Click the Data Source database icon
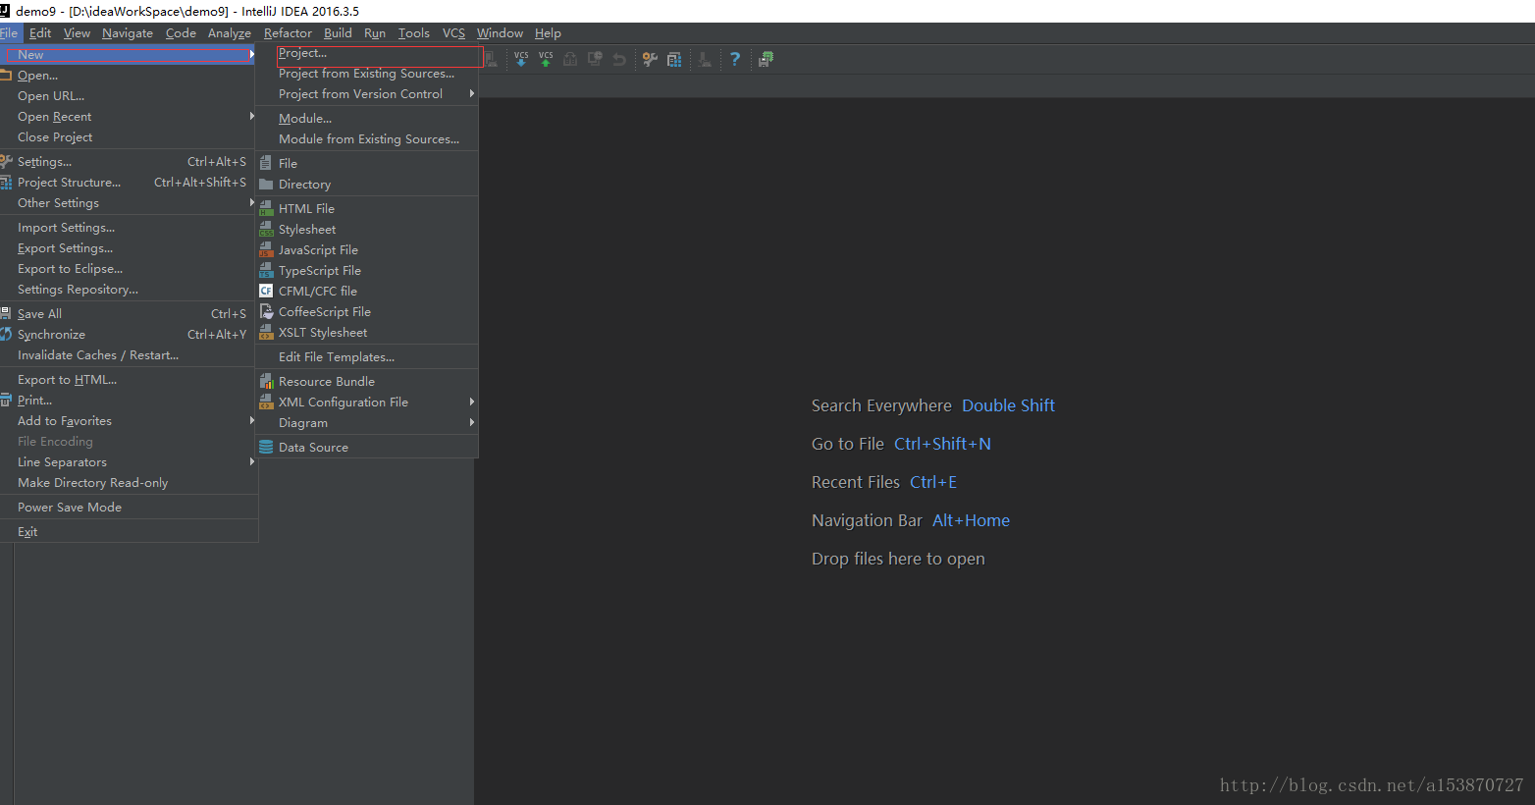Screen dimensions: 1535x805 click(x=266, y=447)
